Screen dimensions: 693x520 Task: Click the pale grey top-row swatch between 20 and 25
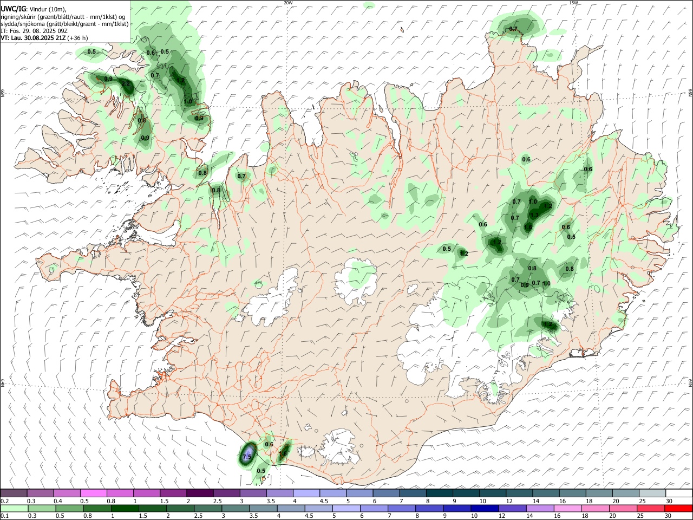click(626, 493)
